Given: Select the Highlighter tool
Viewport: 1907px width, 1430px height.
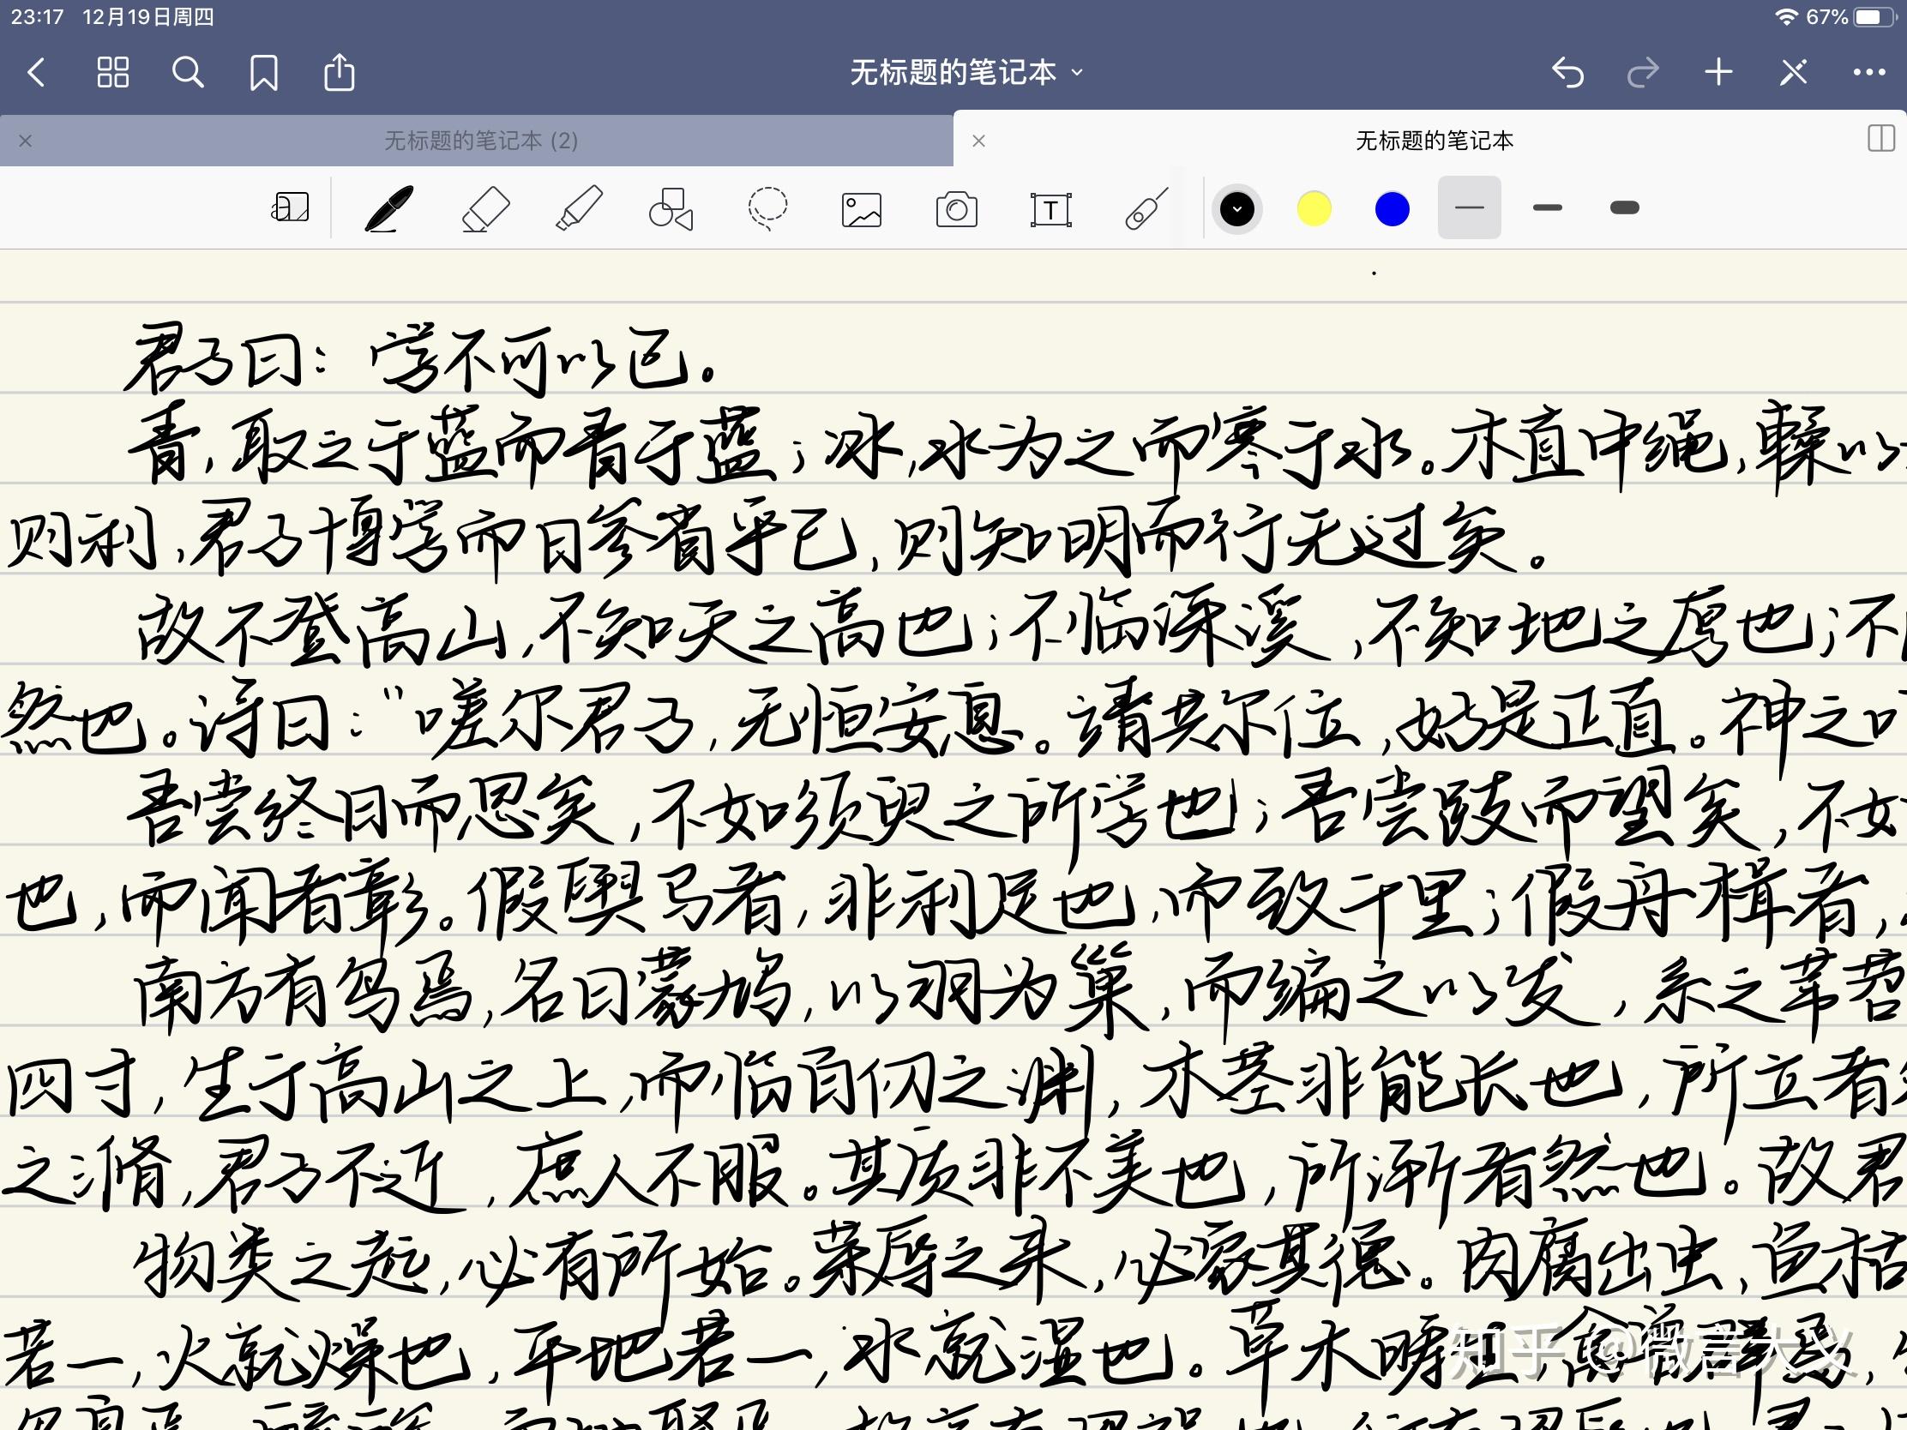Looking at the screenshot, I should tap(580, 207).
